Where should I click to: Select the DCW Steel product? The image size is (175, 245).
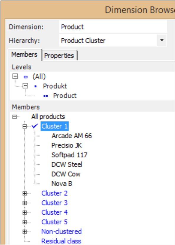tap(67, 165)
